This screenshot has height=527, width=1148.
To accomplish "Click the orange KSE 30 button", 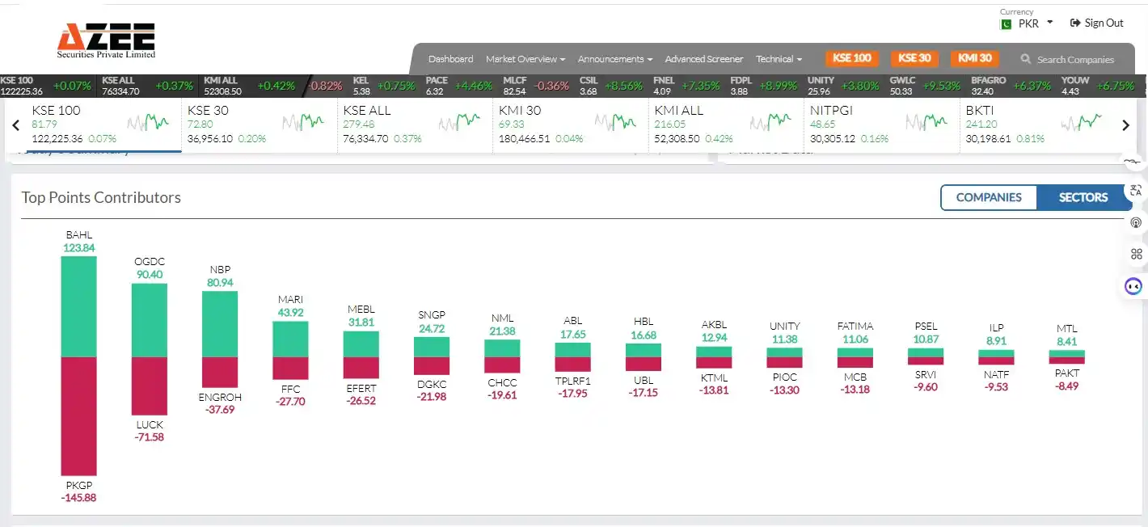I will pos(914,58).
